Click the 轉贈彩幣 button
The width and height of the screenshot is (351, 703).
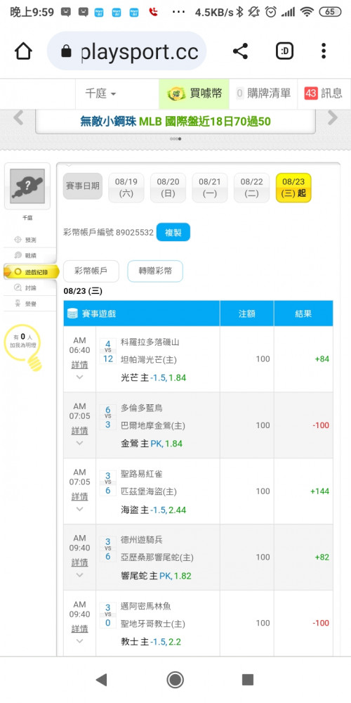pos(155,271)
